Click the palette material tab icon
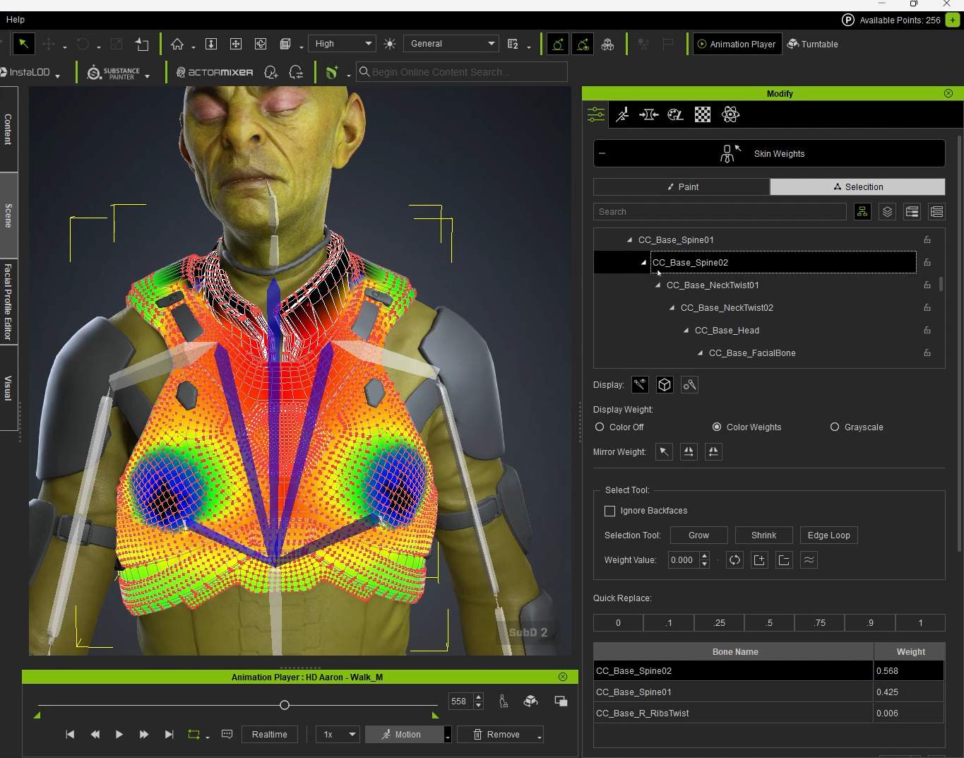Viewport: 964px width, 758px height. coord(676,114)
